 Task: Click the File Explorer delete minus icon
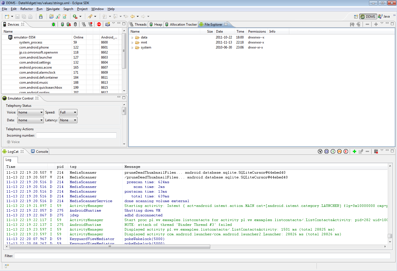coord(367,25)
